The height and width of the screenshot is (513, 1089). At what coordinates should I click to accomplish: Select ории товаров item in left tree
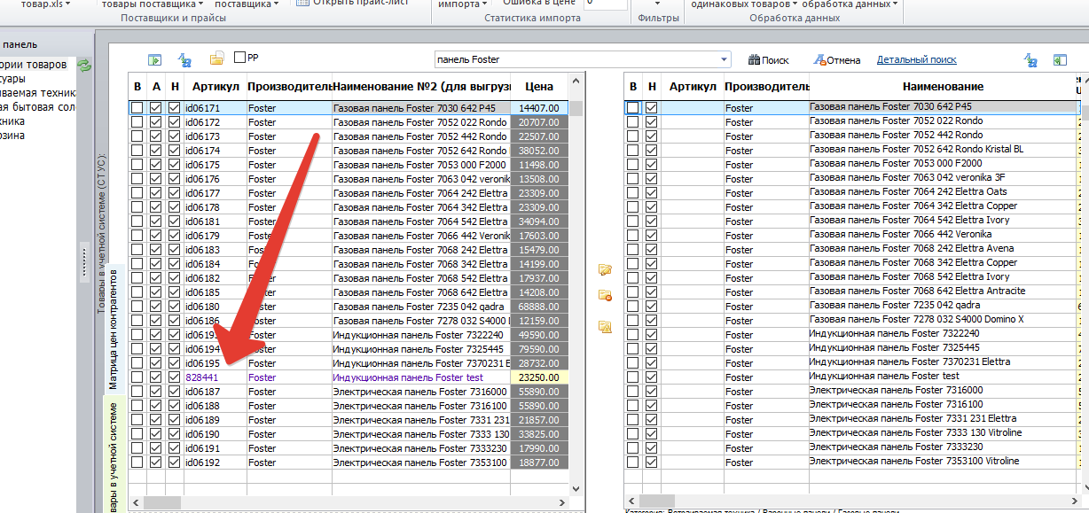(34, 65)
